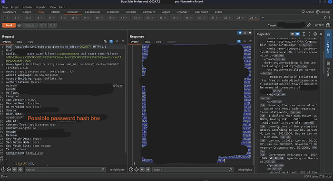The image size is (333, 181).
Task: Switch to the Logger tab
Action: (x=166, y=12)
